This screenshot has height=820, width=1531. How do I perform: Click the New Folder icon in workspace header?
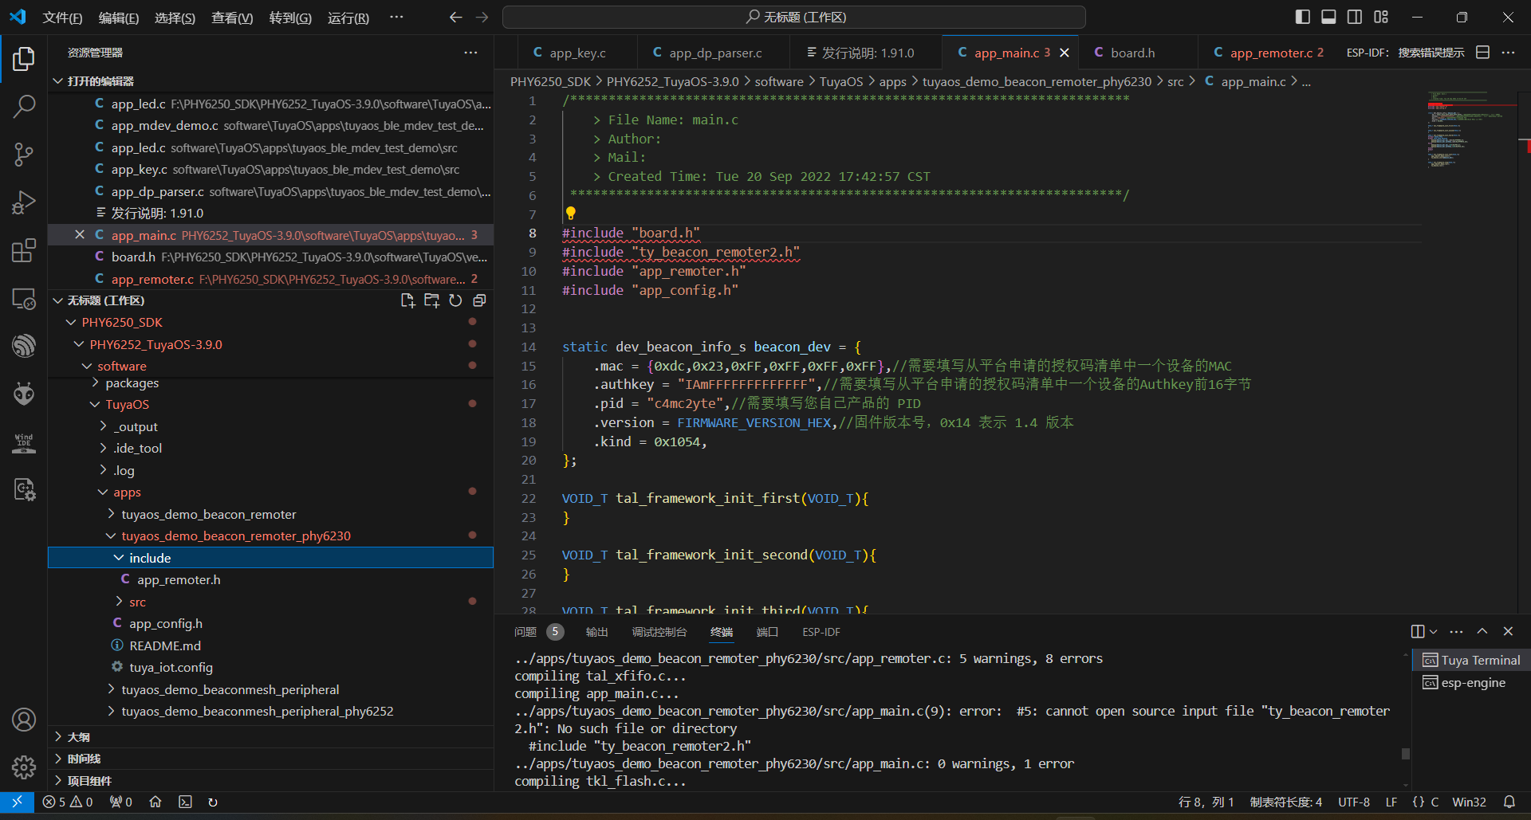tap(431, 300)
